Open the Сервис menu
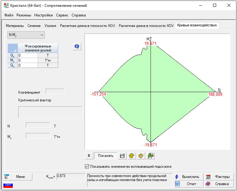Image resolution: width=237 pixels, height=191 pixels. 63,15
